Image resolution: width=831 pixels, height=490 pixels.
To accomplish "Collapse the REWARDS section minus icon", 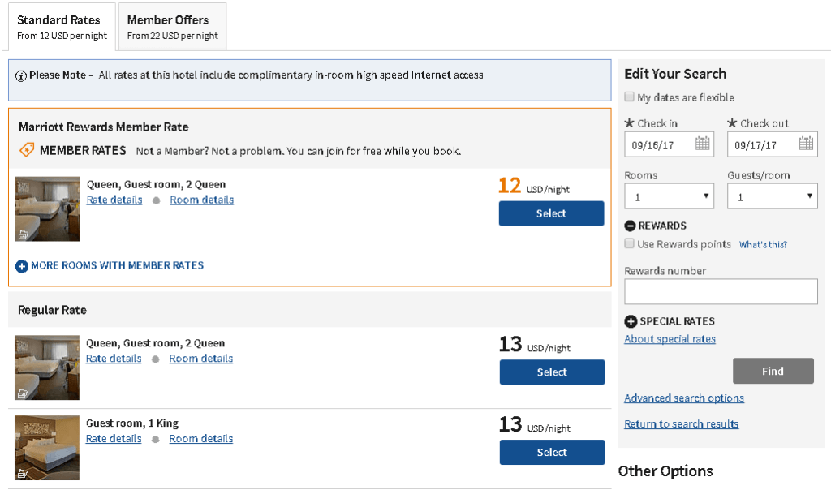I will (x=630, y=226).
